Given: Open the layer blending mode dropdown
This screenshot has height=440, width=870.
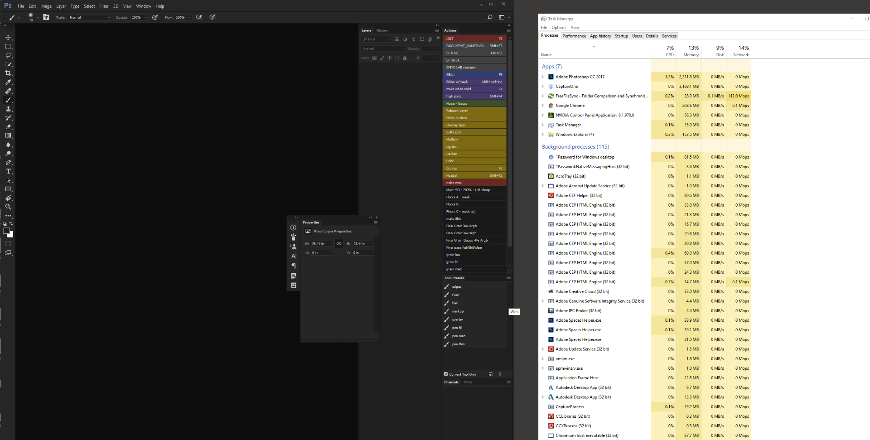Looking at the screenshot, I should (x=382, y=48).
